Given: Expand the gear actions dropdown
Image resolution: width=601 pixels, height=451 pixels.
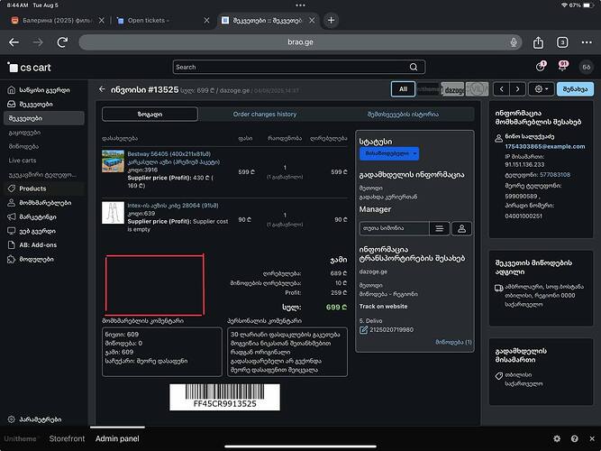Looking at the screenshot, I should pyautogui.click(x=542, y=88).
